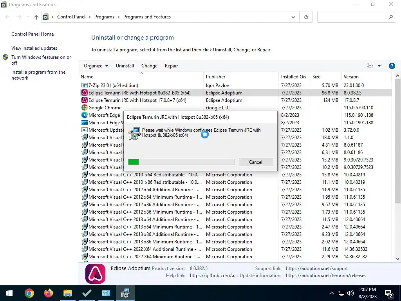
Task: Click the forward navigation arrow
Action: pos(19,17)
